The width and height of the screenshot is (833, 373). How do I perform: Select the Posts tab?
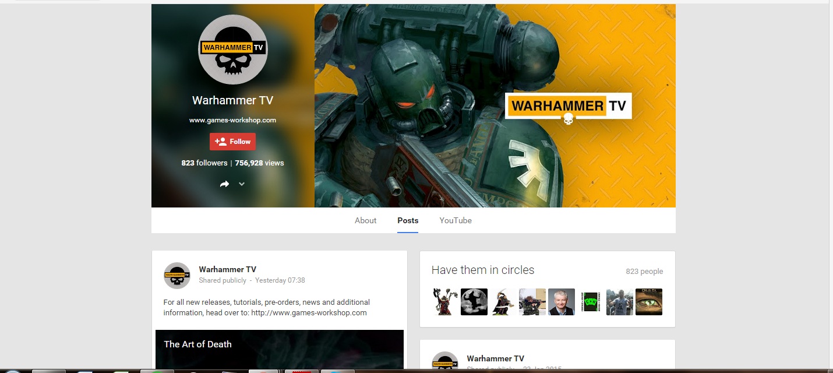(408, 220)
